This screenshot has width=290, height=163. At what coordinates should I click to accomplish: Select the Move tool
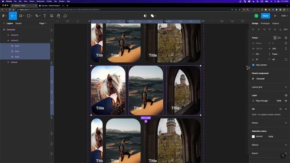[12, 16]
